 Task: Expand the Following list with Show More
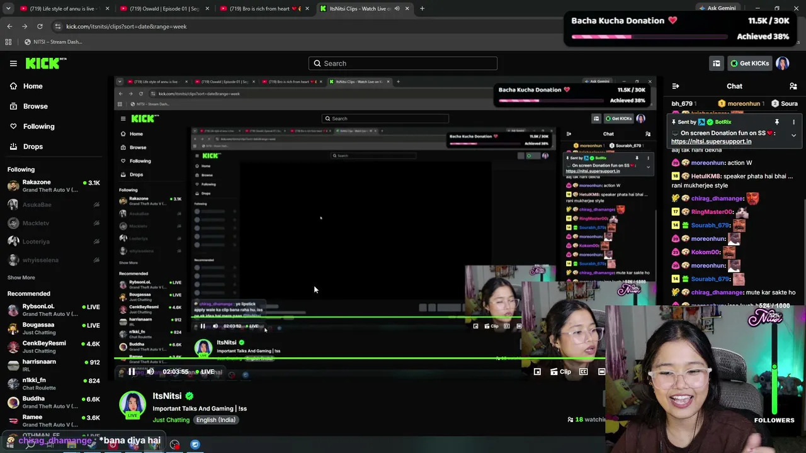pyautogui.click(x=21, y=277)
